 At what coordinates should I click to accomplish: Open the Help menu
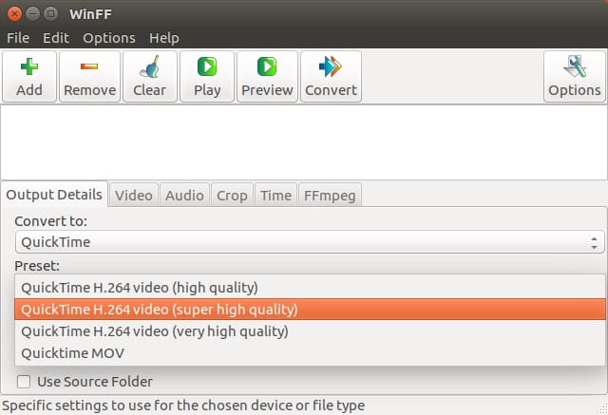pyautogui.click(x=164, y=38)
